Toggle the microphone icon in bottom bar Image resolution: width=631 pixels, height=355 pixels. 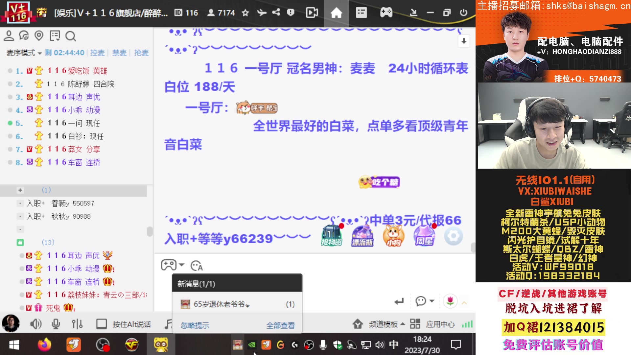click(x=56, y=324)
